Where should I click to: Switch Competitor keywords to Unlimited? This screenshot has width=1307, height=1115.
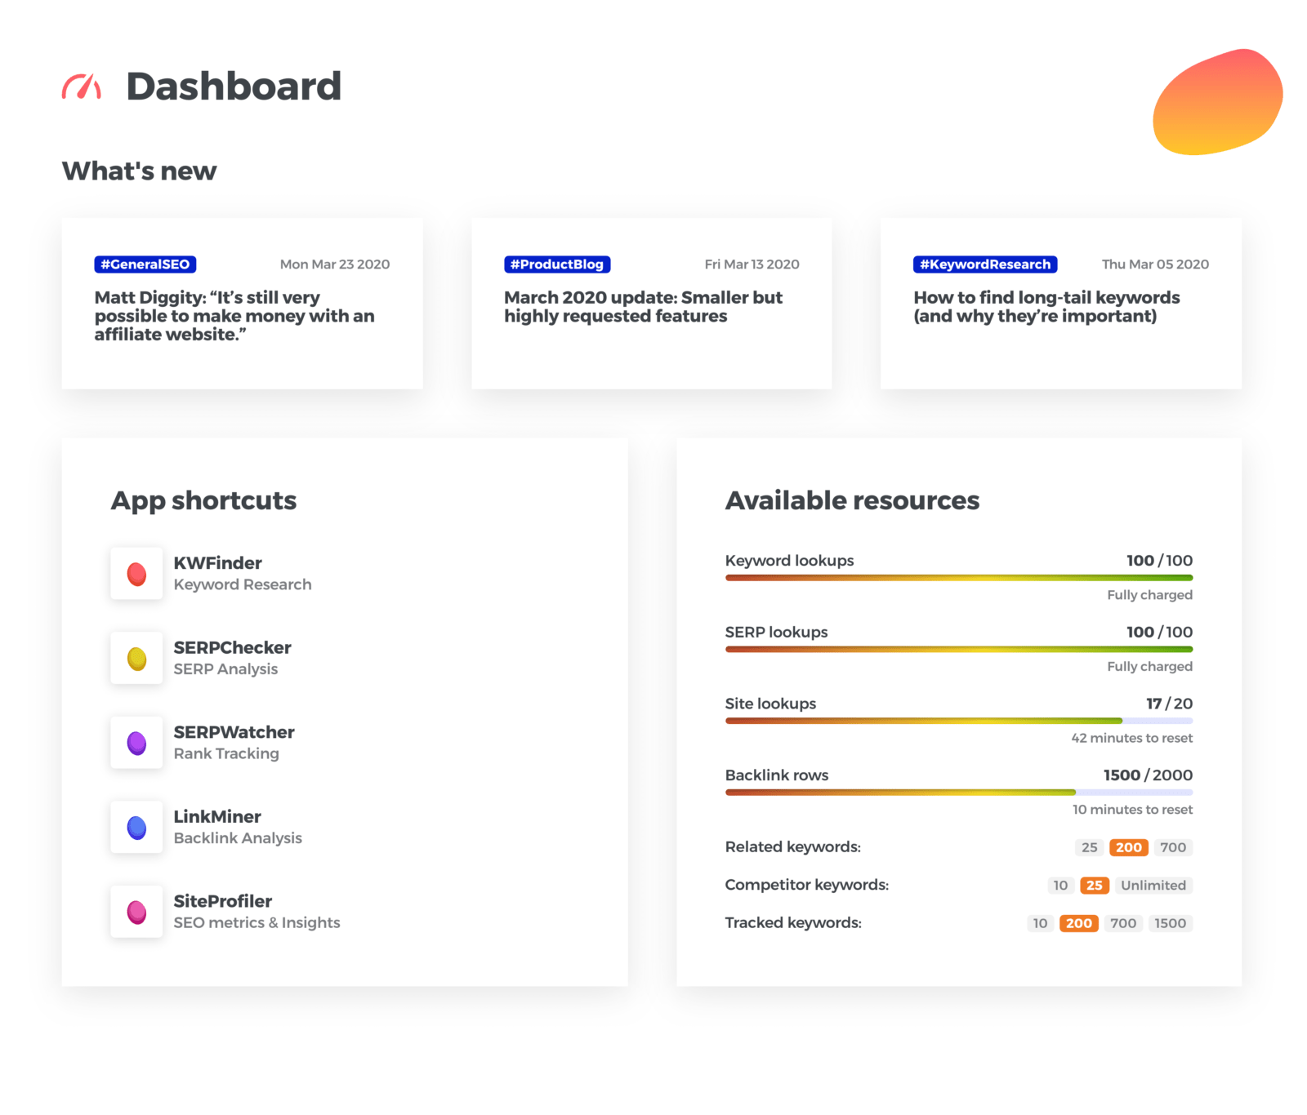[1153, 885]
